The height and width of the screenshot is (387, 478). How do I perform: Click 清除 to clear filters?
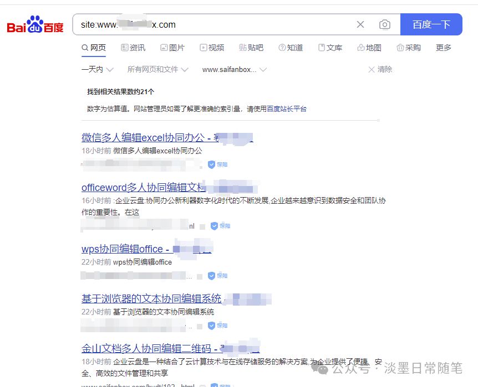pos(380,69)
